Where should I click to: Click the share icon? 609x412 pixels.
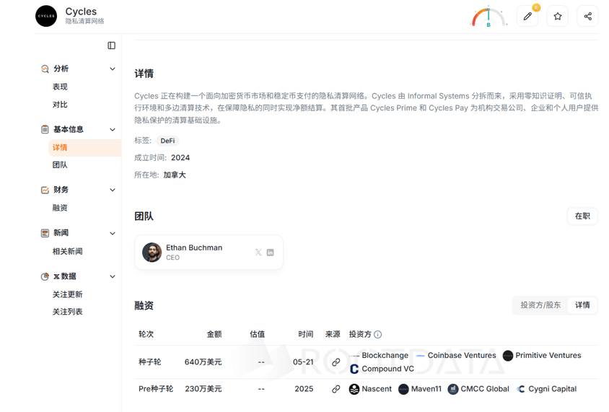[x=587, y=17]
